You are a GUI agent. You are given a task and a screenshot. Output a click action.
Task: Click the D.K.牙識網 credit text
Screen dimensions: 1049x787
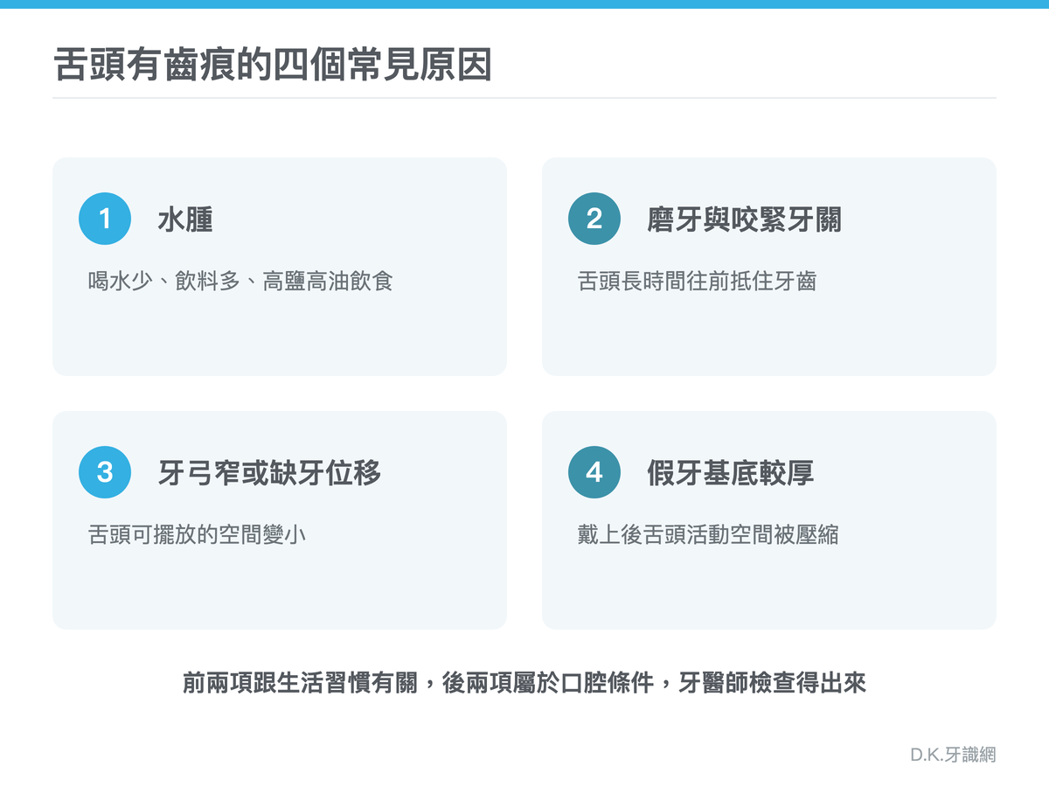coord(952,755)
